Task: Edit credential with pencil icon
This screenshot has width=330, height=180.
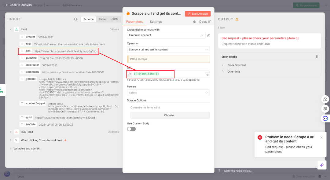Action: pyautogui.click(x=208, y=35)
